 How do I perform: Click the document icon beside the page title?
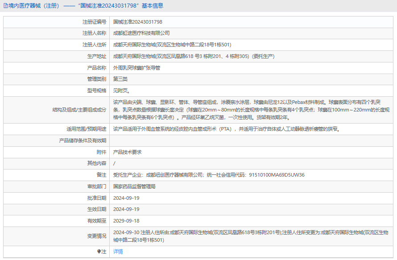pyautogui.click(x=5, y=6)
